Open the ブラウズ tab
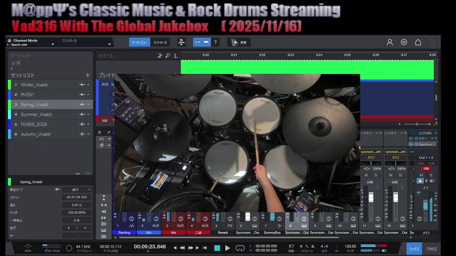 tap(431, 249)
